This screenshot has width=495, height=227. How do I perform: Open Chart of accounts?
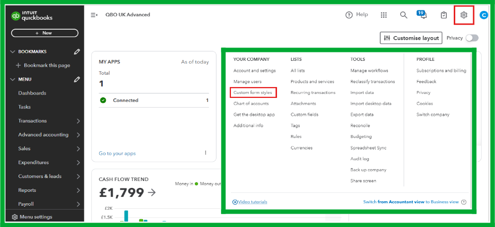pos(251,104)
